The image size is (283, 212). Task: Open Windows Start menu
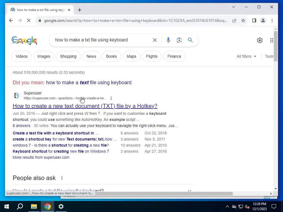7,206
